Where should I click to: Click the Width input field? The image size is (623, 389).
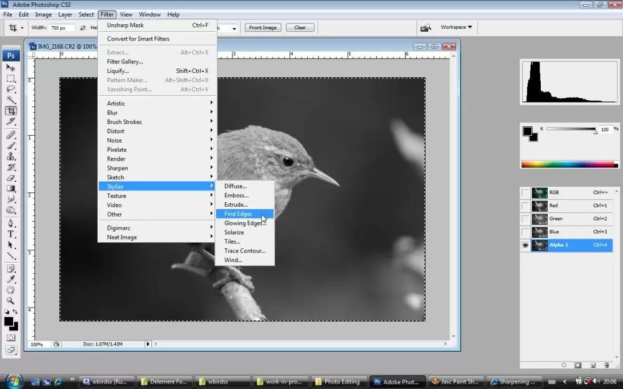tap(62, 28)
